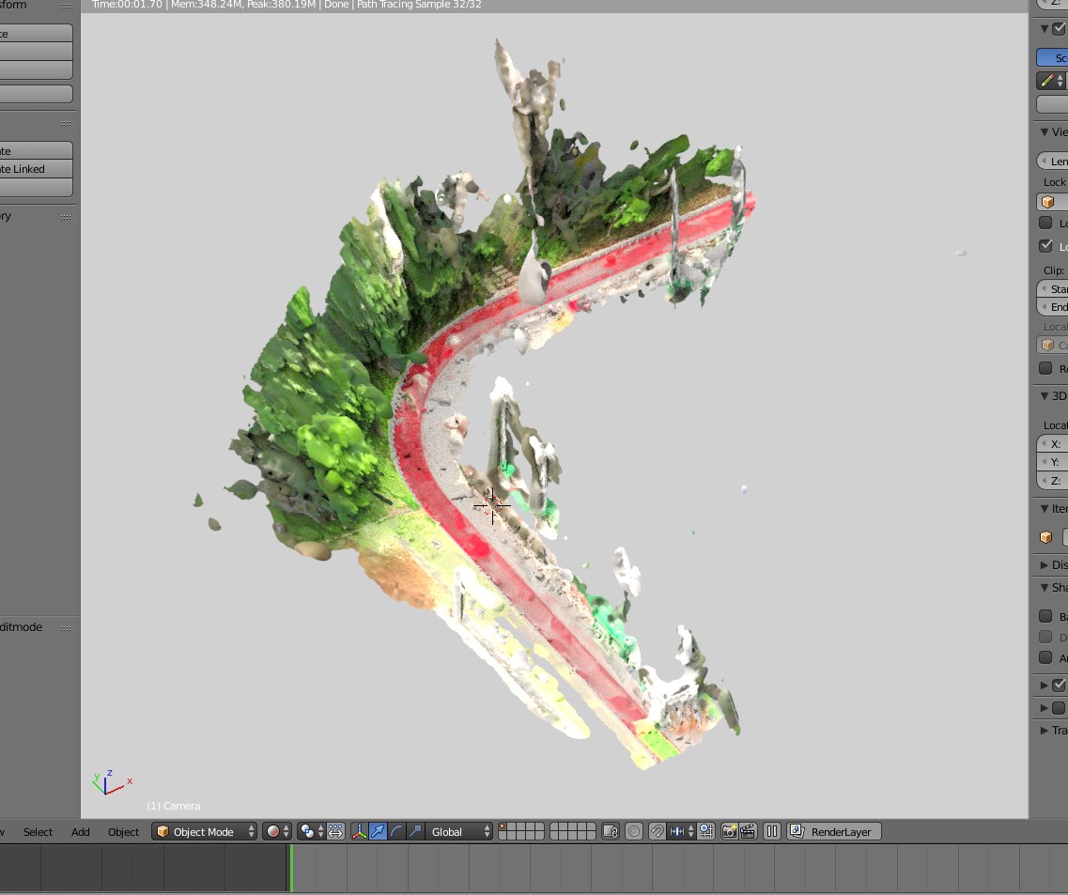1068x895 pixels.
Task: Open the Add menu
Action: [x=80, y=832]
